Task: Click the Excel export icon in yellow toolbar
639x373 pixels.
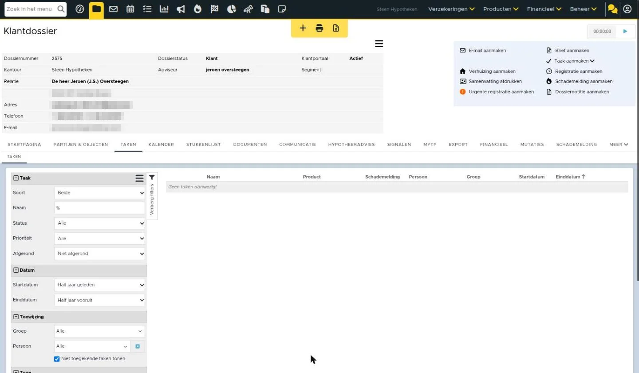Action: [x=336, y=28]
